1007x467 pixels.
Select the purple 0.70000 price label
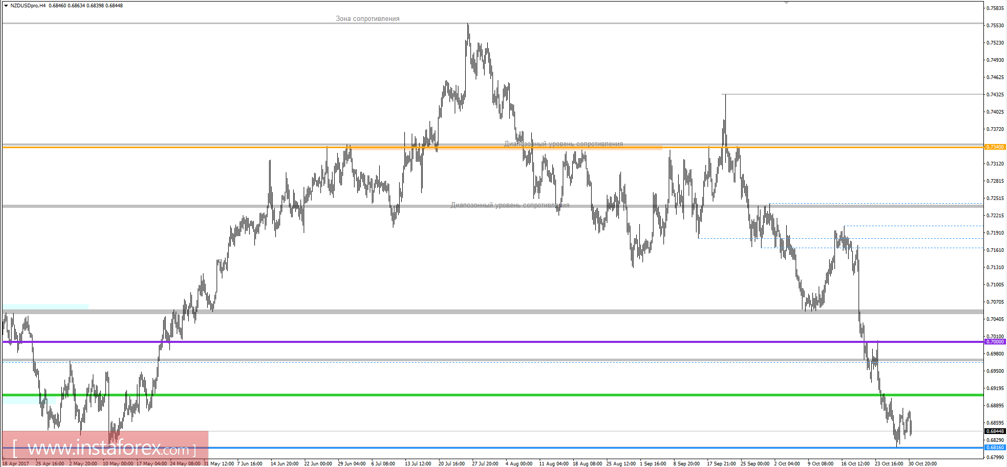[995, 342]
